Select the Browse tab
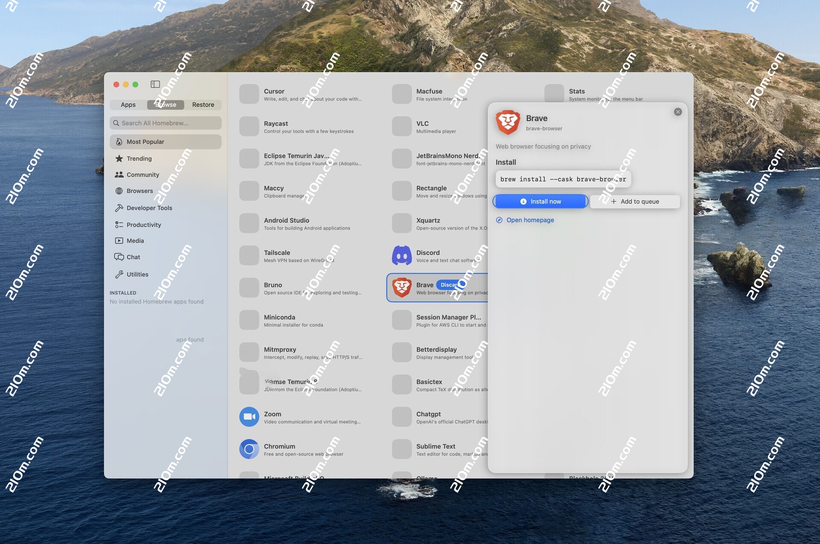This screenshot has width=820, height=544. (166, 105)
